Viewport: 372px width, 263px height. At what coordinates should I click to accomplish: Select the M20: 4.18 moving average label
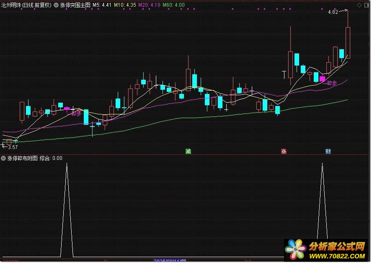150,5
